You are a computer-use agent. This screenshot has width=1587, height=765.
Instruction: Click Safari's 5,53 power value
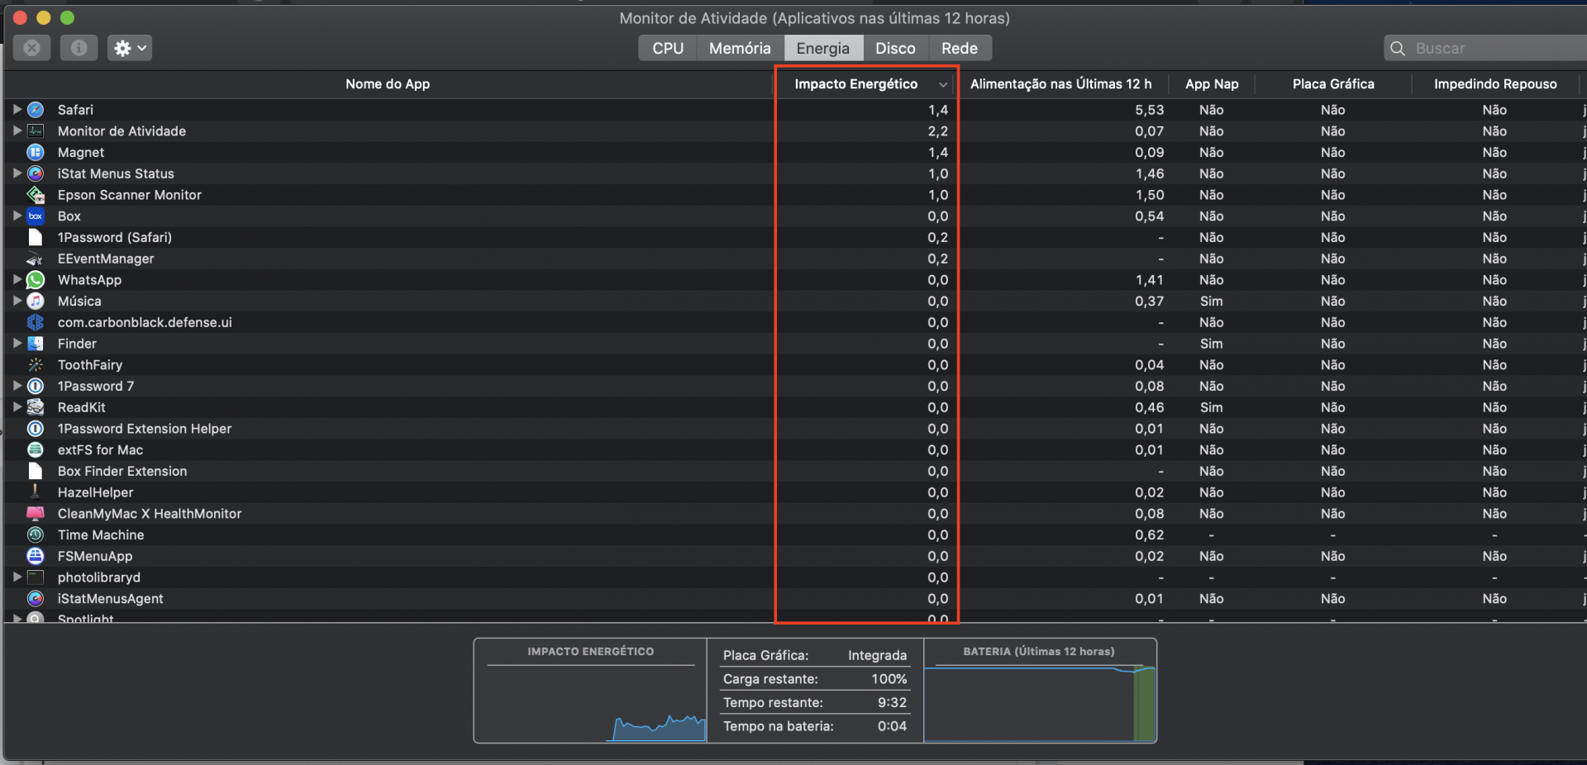1149,110
